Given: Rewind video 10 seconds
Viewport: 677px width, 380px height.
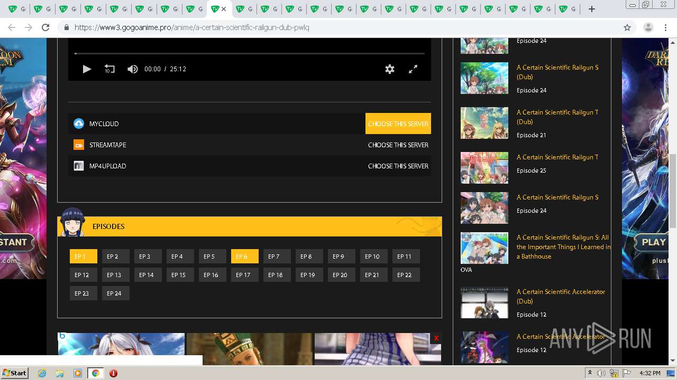Looking at the screenshot, I should [109, 69].
